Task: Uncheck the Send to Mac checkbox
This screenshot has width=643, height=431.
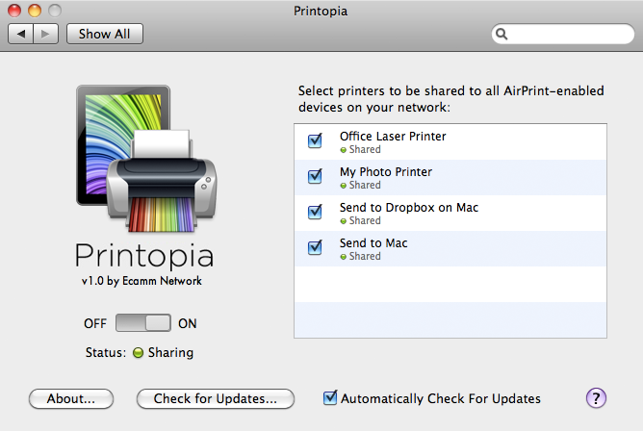Action: pos(315,247)
